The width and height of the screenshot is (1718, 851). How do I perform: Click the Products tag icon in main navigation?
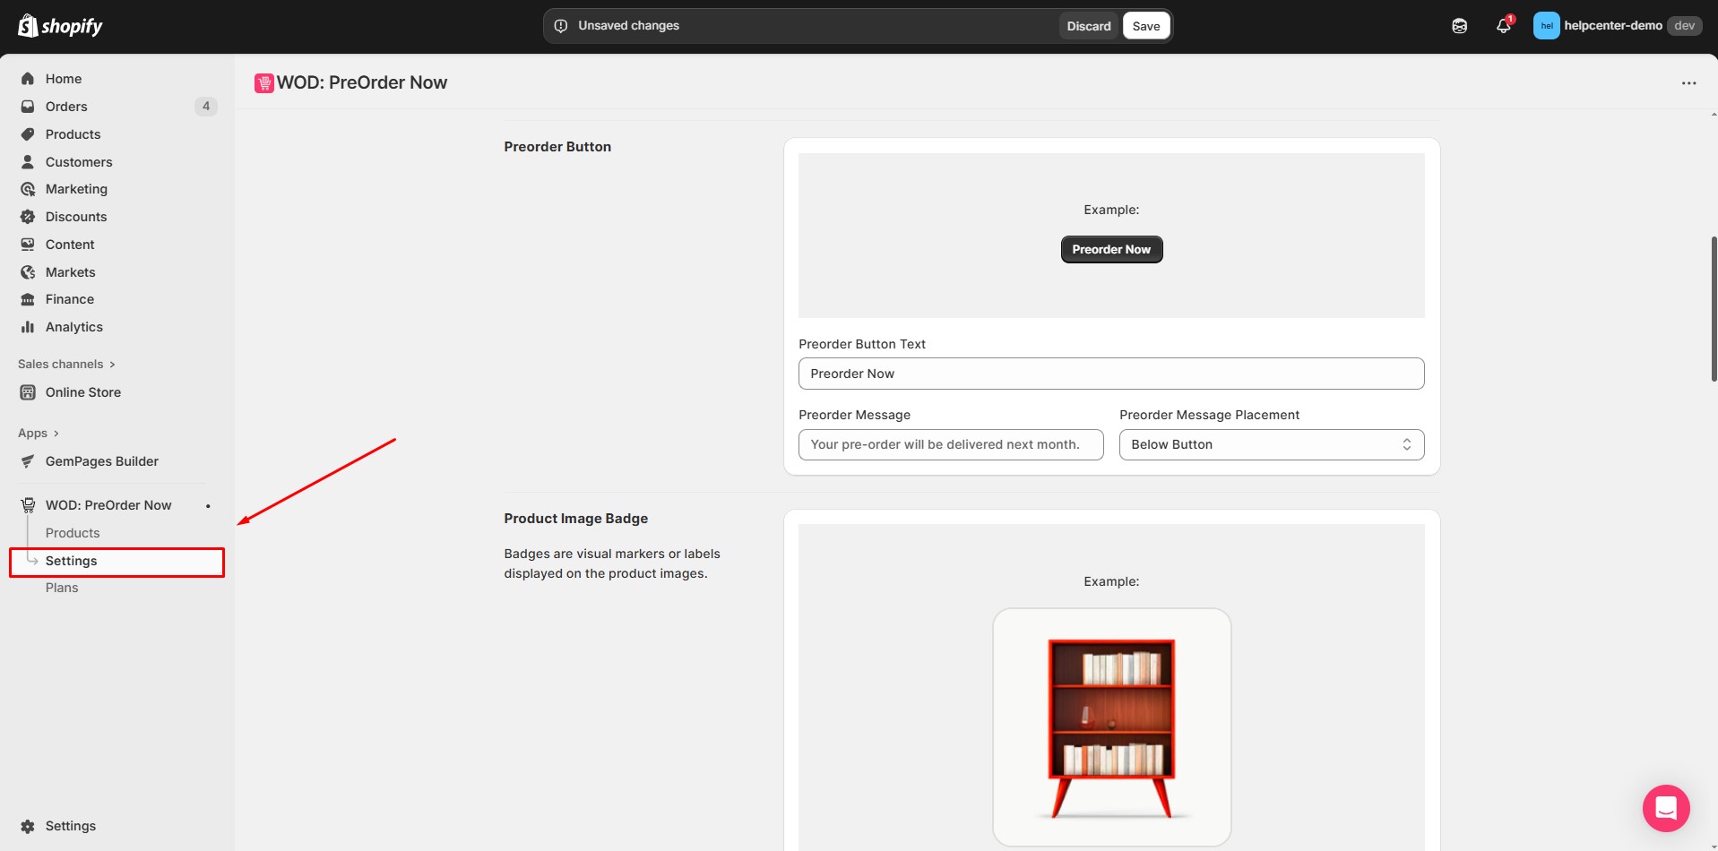coord(28,134)
